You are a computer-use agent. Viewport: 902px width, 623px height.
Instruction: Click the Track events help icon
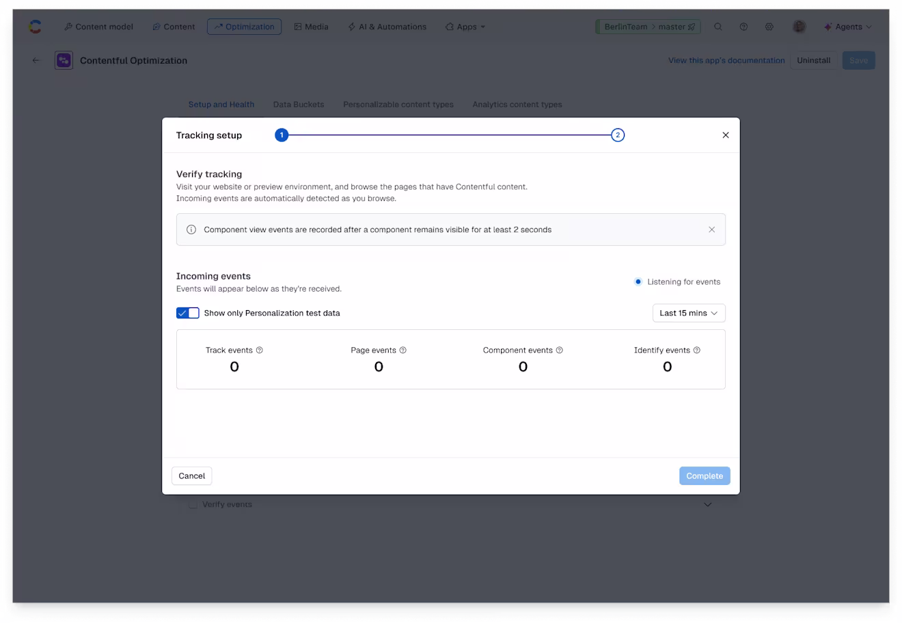260,350
